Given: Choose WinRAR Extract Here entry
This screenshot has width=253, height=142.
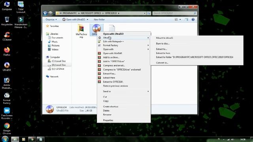Looking at the screenshot, I should 124,78.
